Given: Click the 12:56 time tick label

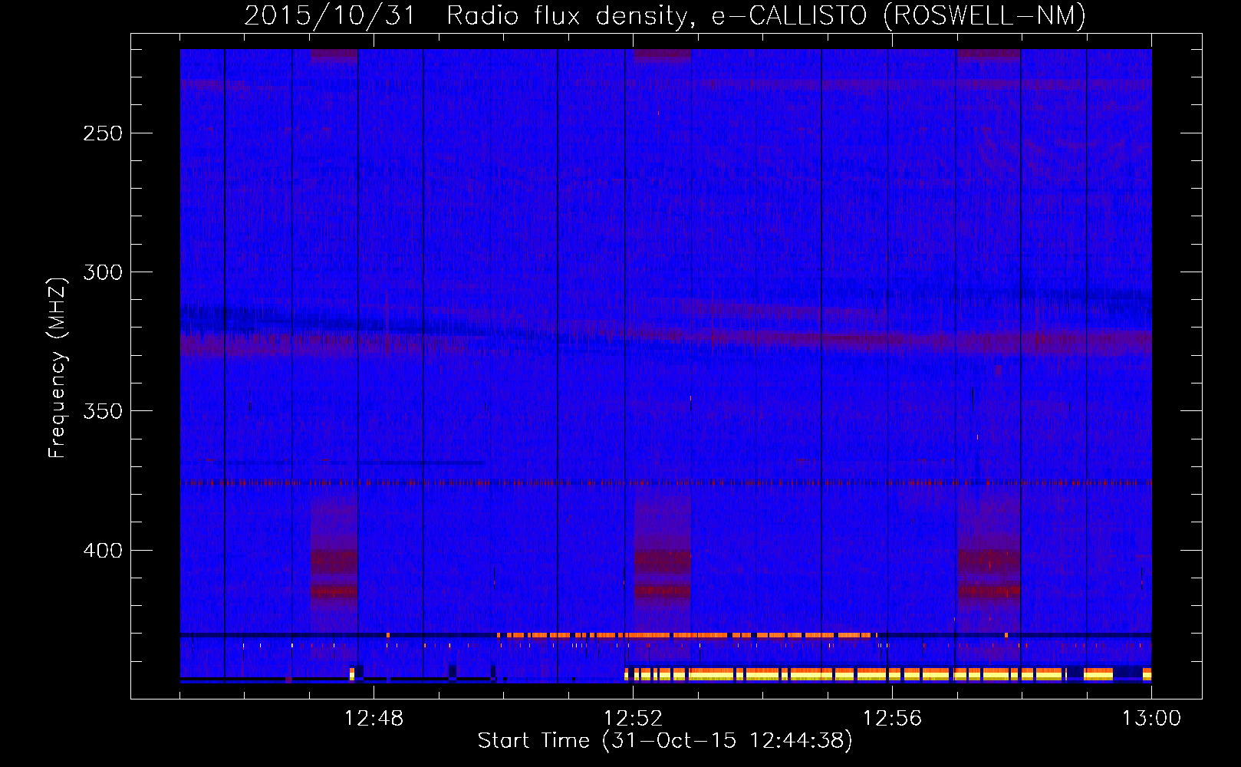Looking at the screenshot, I should 892,719.
